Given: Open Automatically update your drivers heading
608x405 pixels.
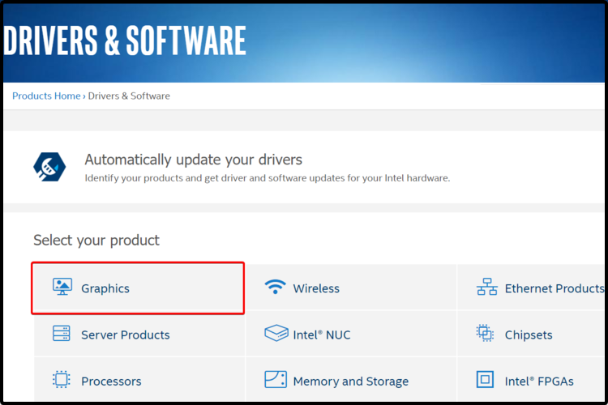Looking at the screenshot, I should click(193, 160).
